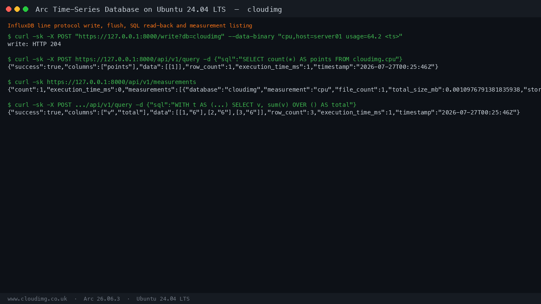Image resolution: width=541 pixels, height=304 pixels.
Task: Click the yellow minimize window dot
Action: [17, 9]
